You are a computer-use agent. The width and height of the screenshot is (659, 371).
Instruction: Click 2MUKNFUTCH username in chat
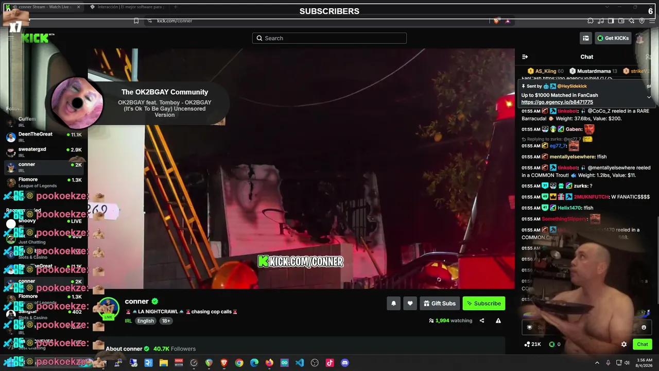click(591, 197)
